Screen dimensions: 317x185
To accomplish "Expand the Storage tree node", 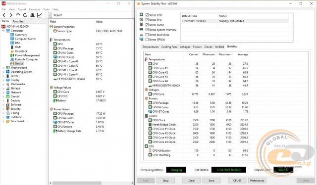I will pyautogui.click(x=3, y=89).
